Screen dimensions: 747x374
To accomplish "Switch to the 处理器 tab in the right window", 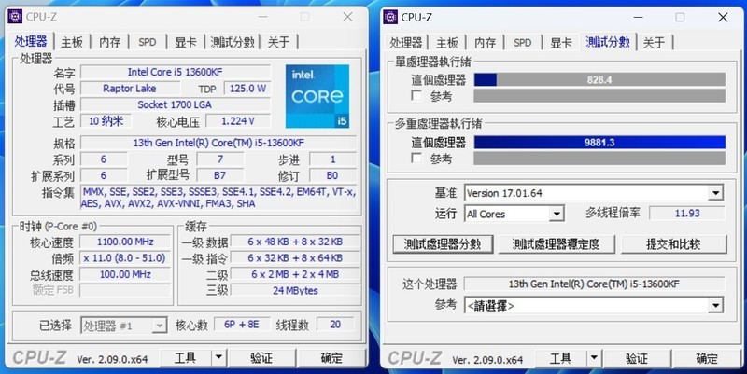I will pos(405,43).
